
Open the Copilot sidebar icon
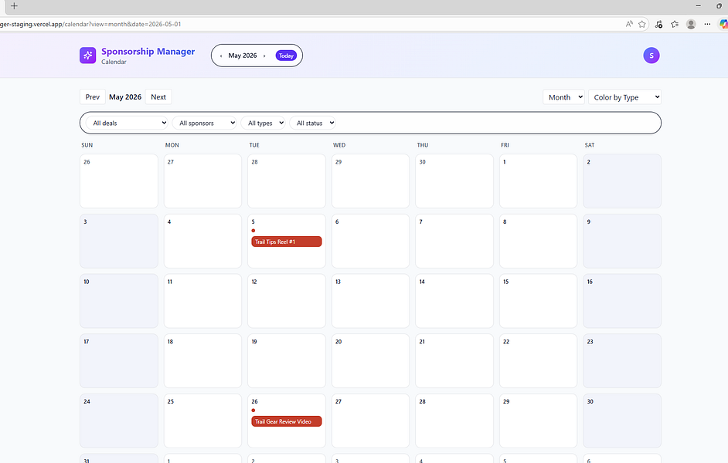[x=723, y=24]
